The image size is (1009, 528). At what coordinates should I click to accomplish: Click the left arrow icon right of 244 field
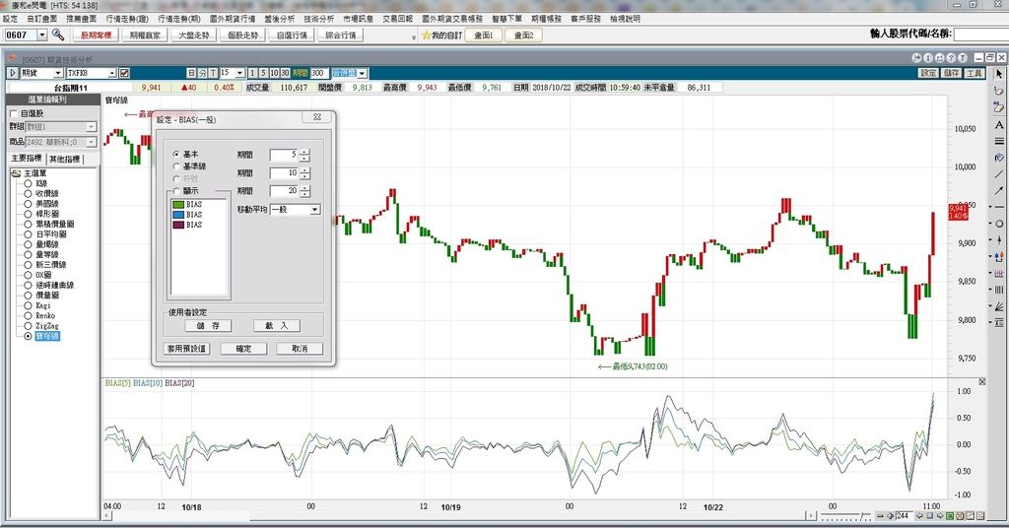[919, 516]
